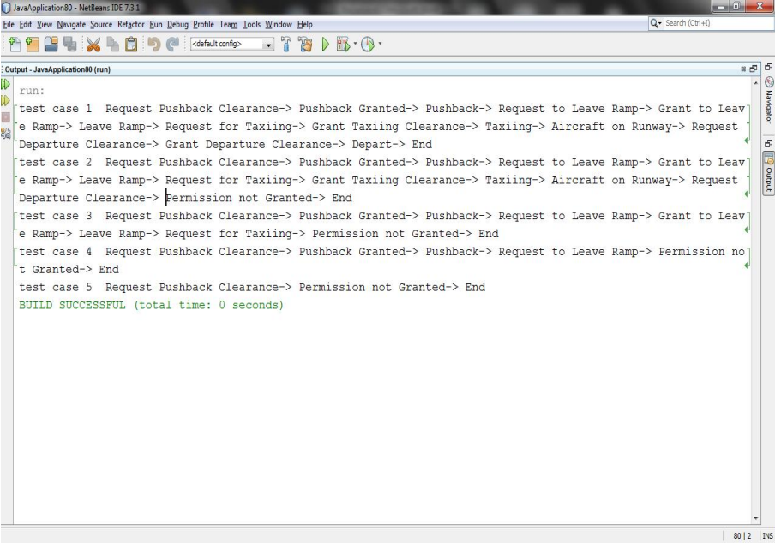This screenshot has height=543, width=775.
Task: Close the Output window with the small x
Action: tap(743, 69)
